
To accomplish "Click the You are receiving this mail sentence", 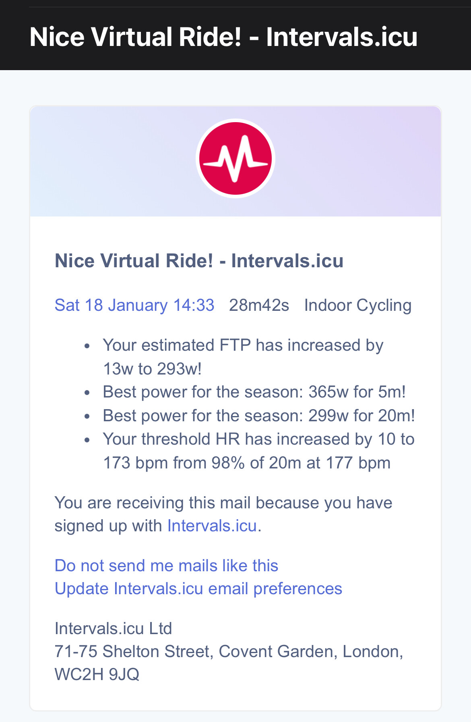I will pyautogui.click(x=223, y=514).
